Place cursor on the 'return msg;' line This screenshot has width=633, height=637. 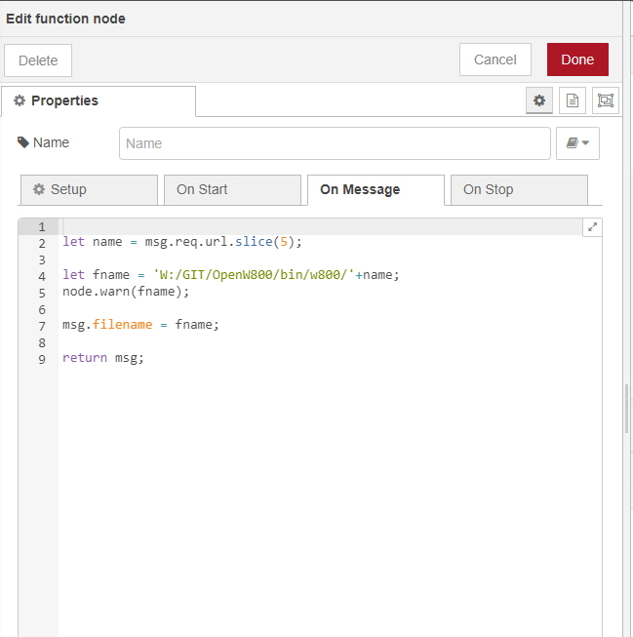(x=103, y=358)
